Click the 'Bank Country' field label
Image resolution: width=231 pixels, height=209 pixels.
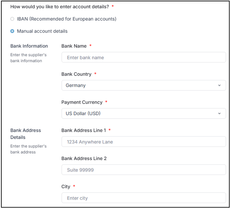pyautogui.click(x=76, y=74)
